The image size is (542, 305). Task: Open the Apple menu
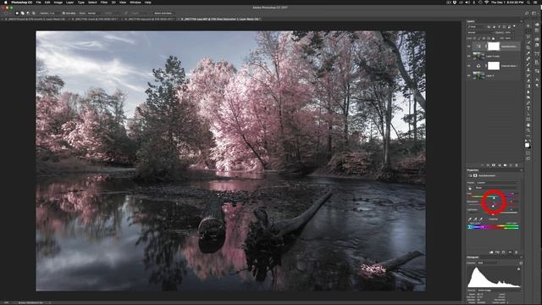6,3
